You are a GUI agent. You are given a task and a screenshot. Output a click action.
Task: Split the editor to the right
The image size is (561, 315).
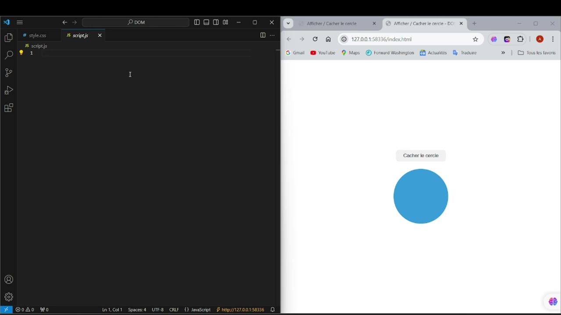[263, 35]
